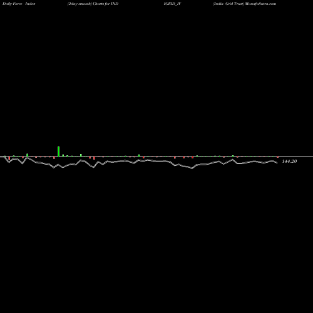Click the 144.20 price value label

(289, 161)
